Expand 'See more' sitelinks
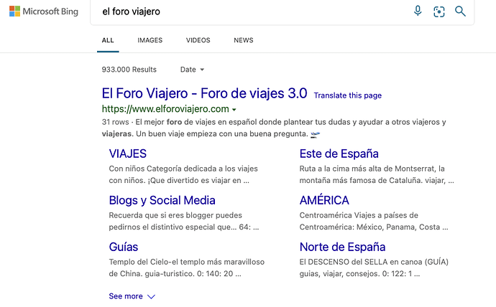The width and height of the screenshot is (496, 307). [132, 296]
